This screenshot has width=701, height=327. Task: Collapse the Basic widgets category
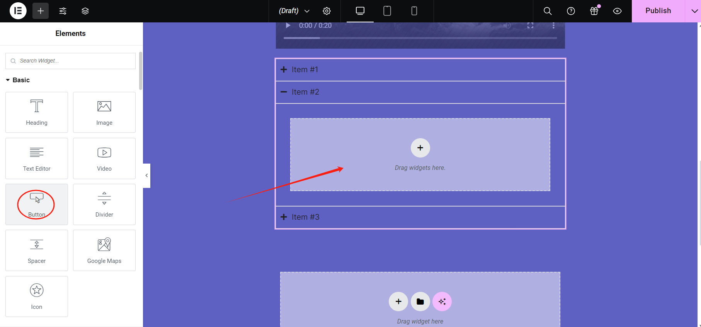18,80
